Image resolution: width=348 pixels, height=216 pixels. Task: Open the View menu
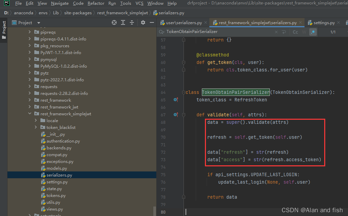[x=42, y=3]
